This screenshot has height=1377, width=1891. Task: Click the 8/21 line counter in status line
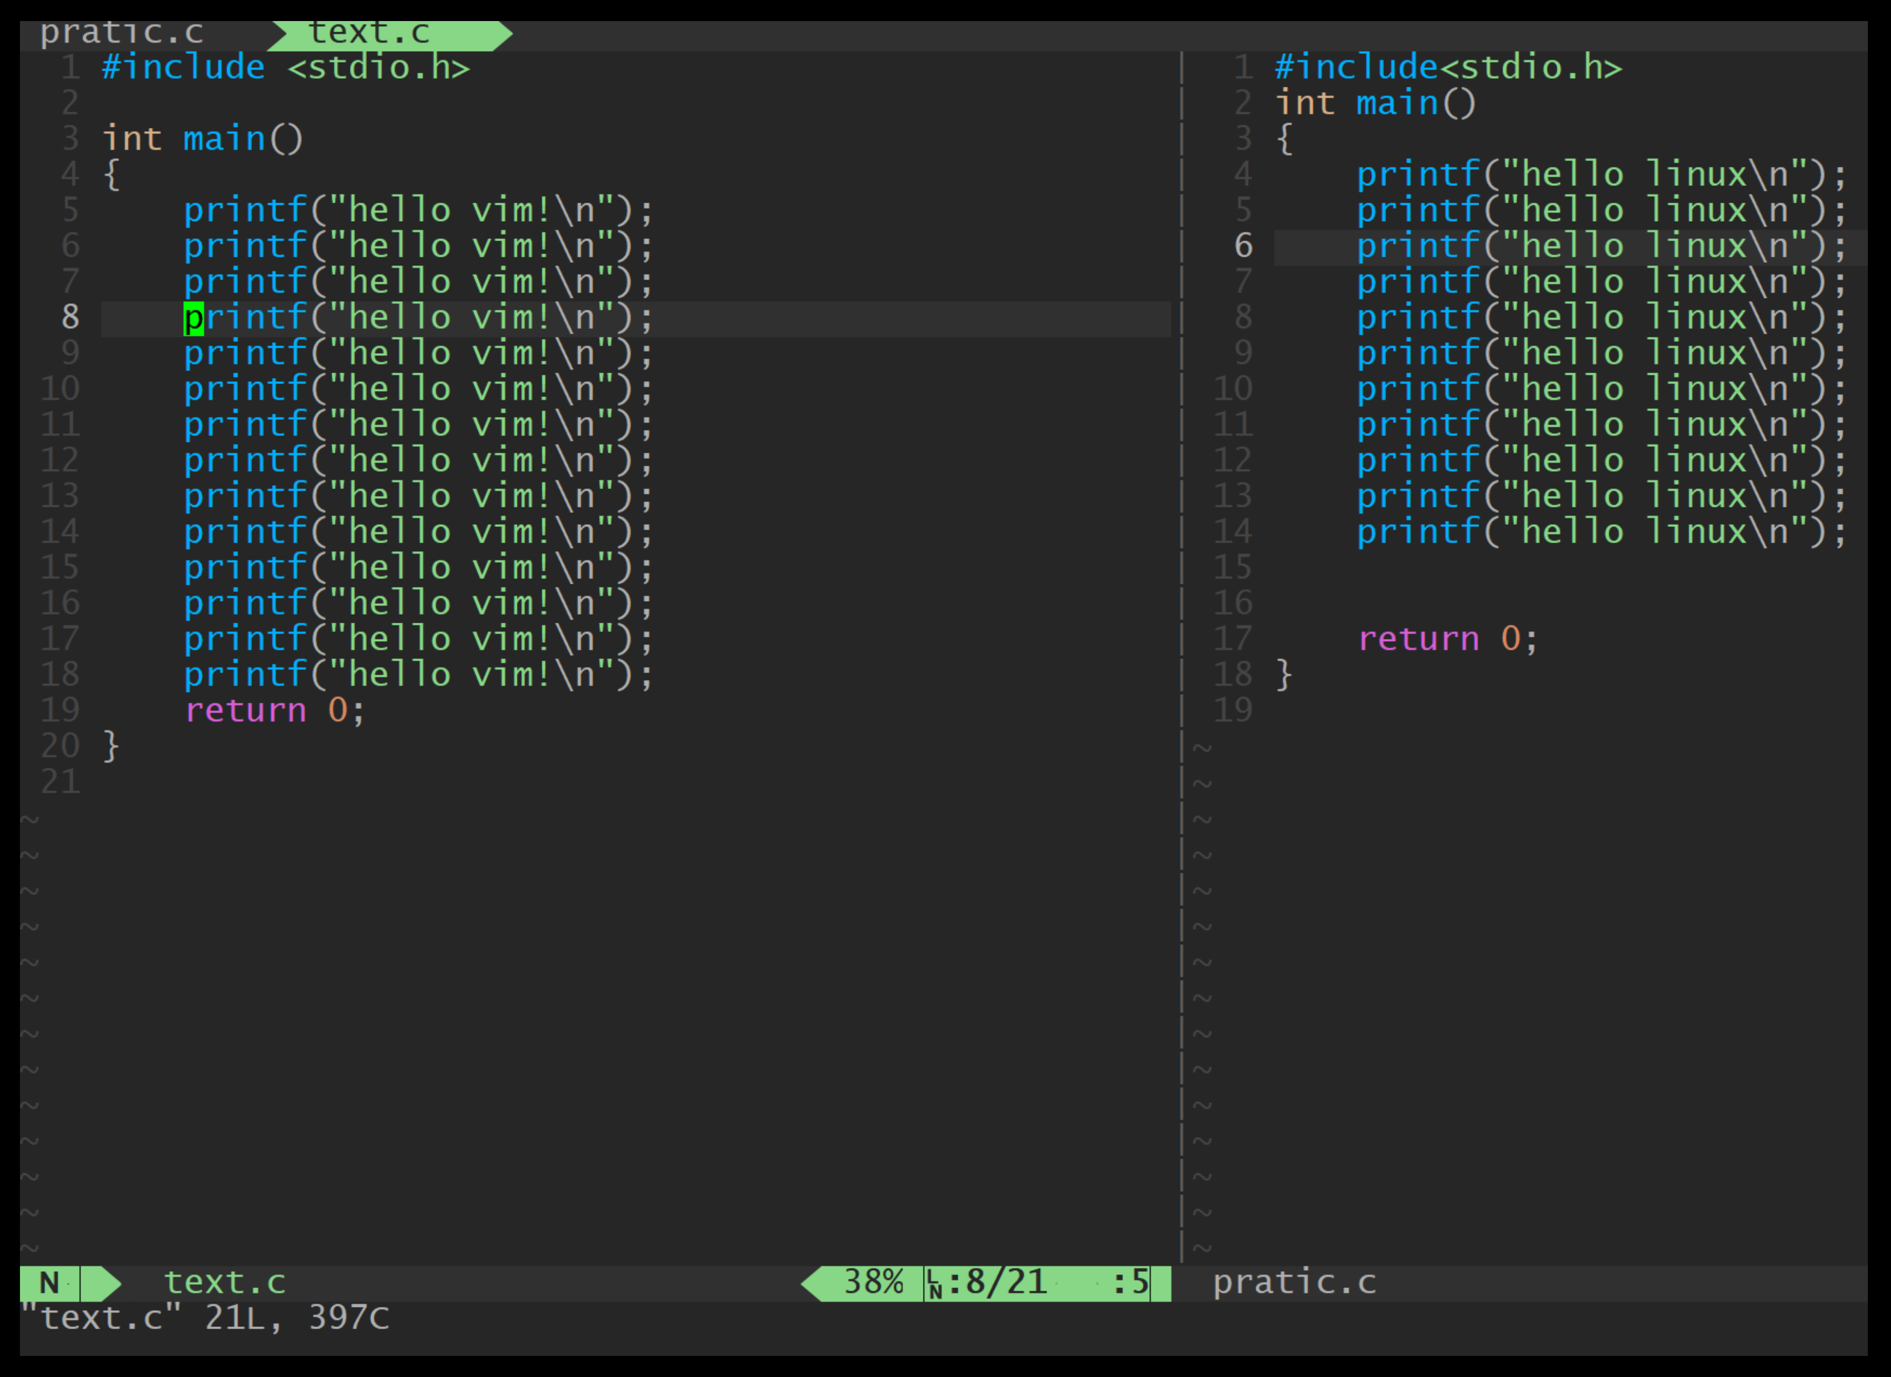pos(1007,1283)
